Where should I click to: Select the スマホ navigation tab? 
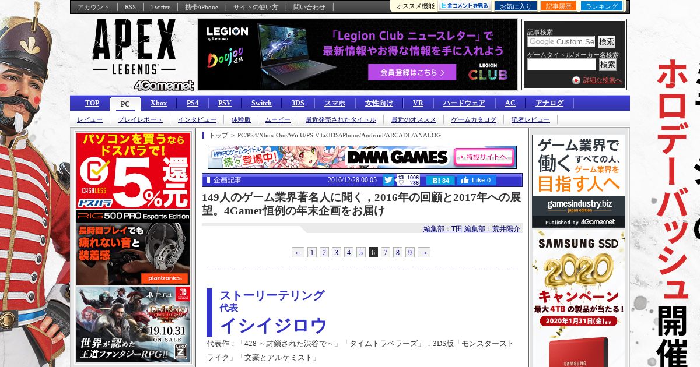tap(335, 103)
